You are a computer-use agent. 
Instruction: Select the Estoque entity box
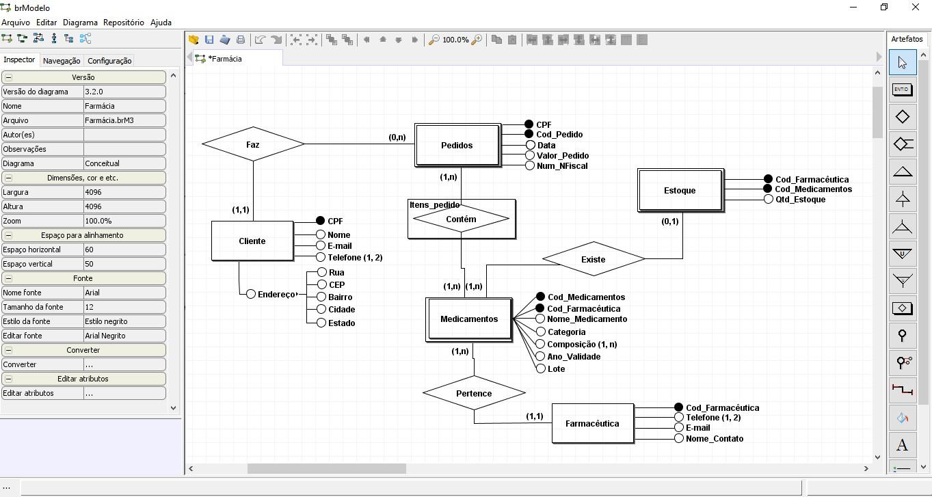pyautogui.click(x=680, y=190)
